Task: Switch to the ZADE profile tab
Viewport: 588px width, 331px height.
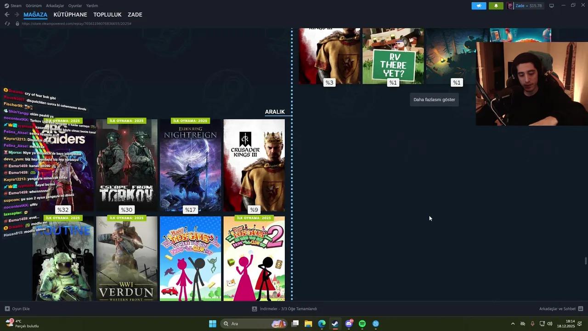Action: click(135, 15)
